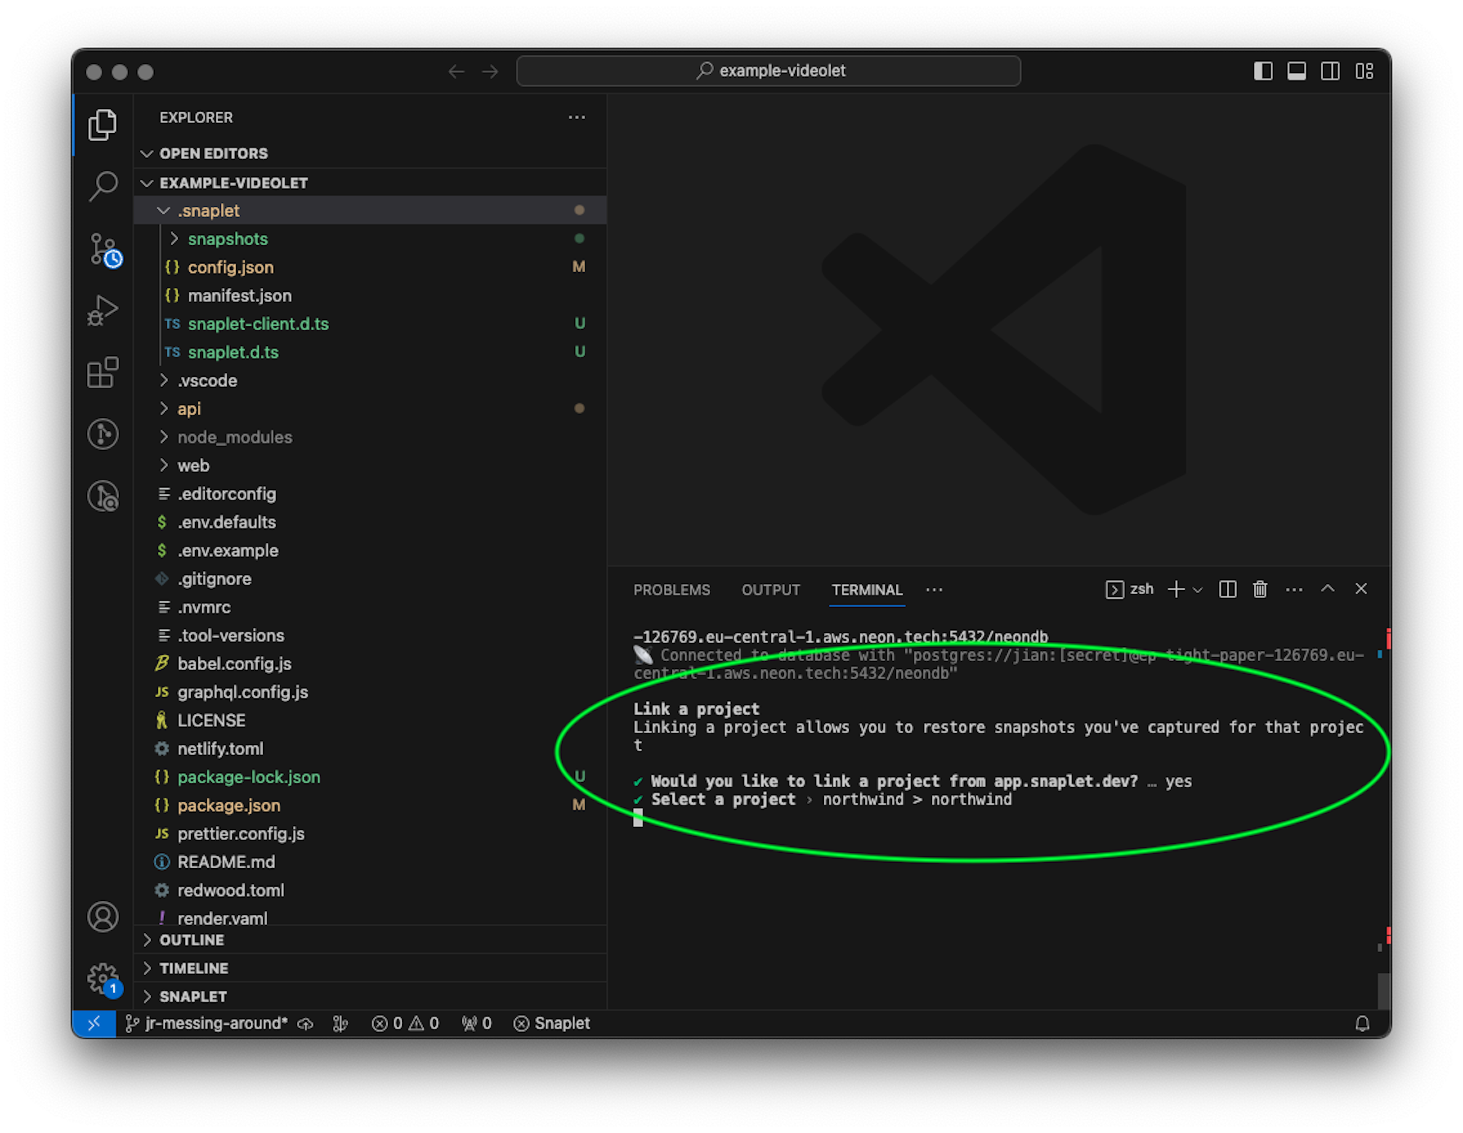The image size is (1463, 1133).
Task: Open terminal panel more actions ellipsis
Action: (1294, 589)
